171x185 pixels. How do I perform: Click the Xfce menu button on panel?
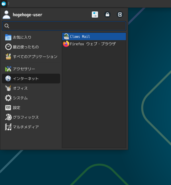click(x=4, y=4)
